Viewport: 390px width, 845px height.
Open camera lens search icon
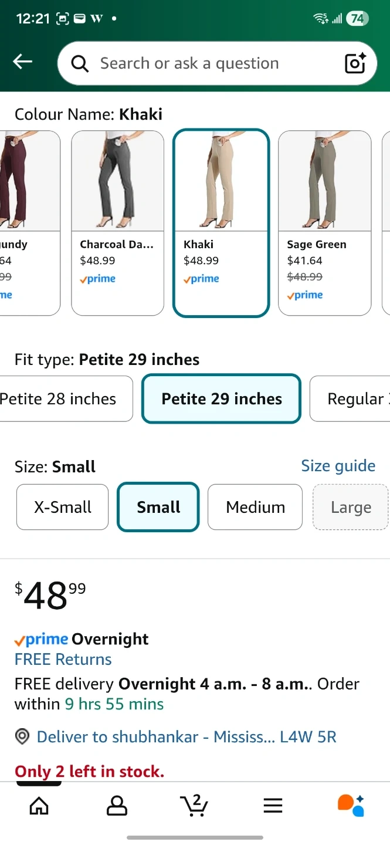click(x=355, y=63)
